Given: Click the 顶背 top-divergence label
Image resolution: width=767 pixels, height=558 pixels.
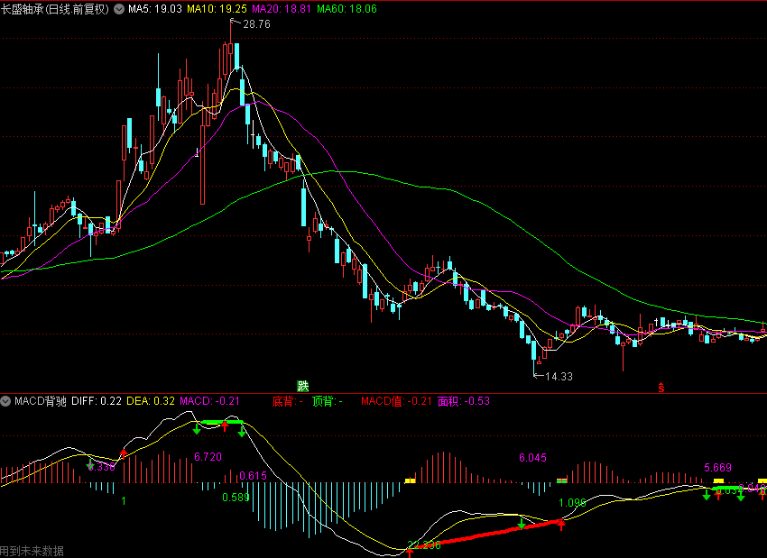Looking at the screenshot, I should pyautogui.click(x=328, y=401).
